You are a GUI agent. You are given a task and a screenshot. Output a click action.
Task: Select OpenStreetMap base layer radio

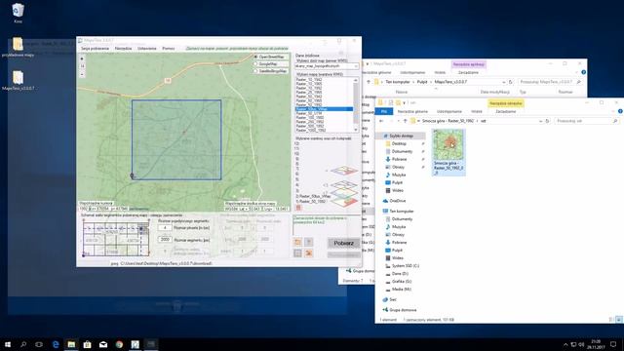(x=255, y=57)
